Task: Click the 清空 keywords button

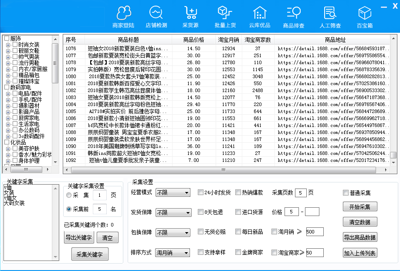Action: (107, 238)
